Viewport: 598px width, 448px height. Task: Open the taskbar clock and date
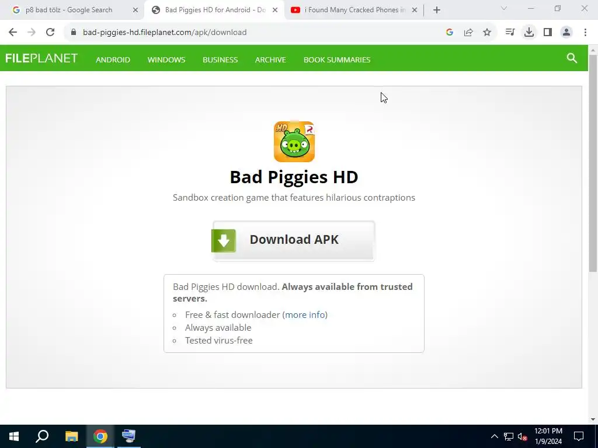(548, 436)
